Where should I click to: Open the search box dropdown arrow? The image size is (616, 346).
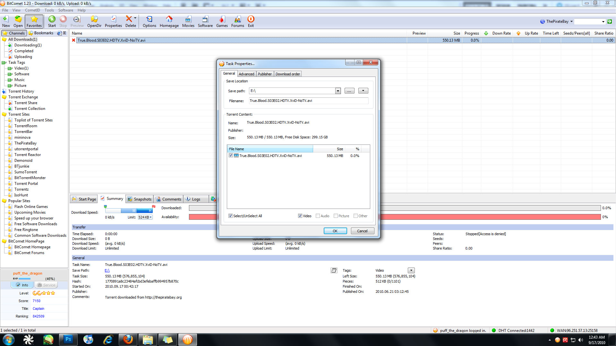(x=603, y=21)
